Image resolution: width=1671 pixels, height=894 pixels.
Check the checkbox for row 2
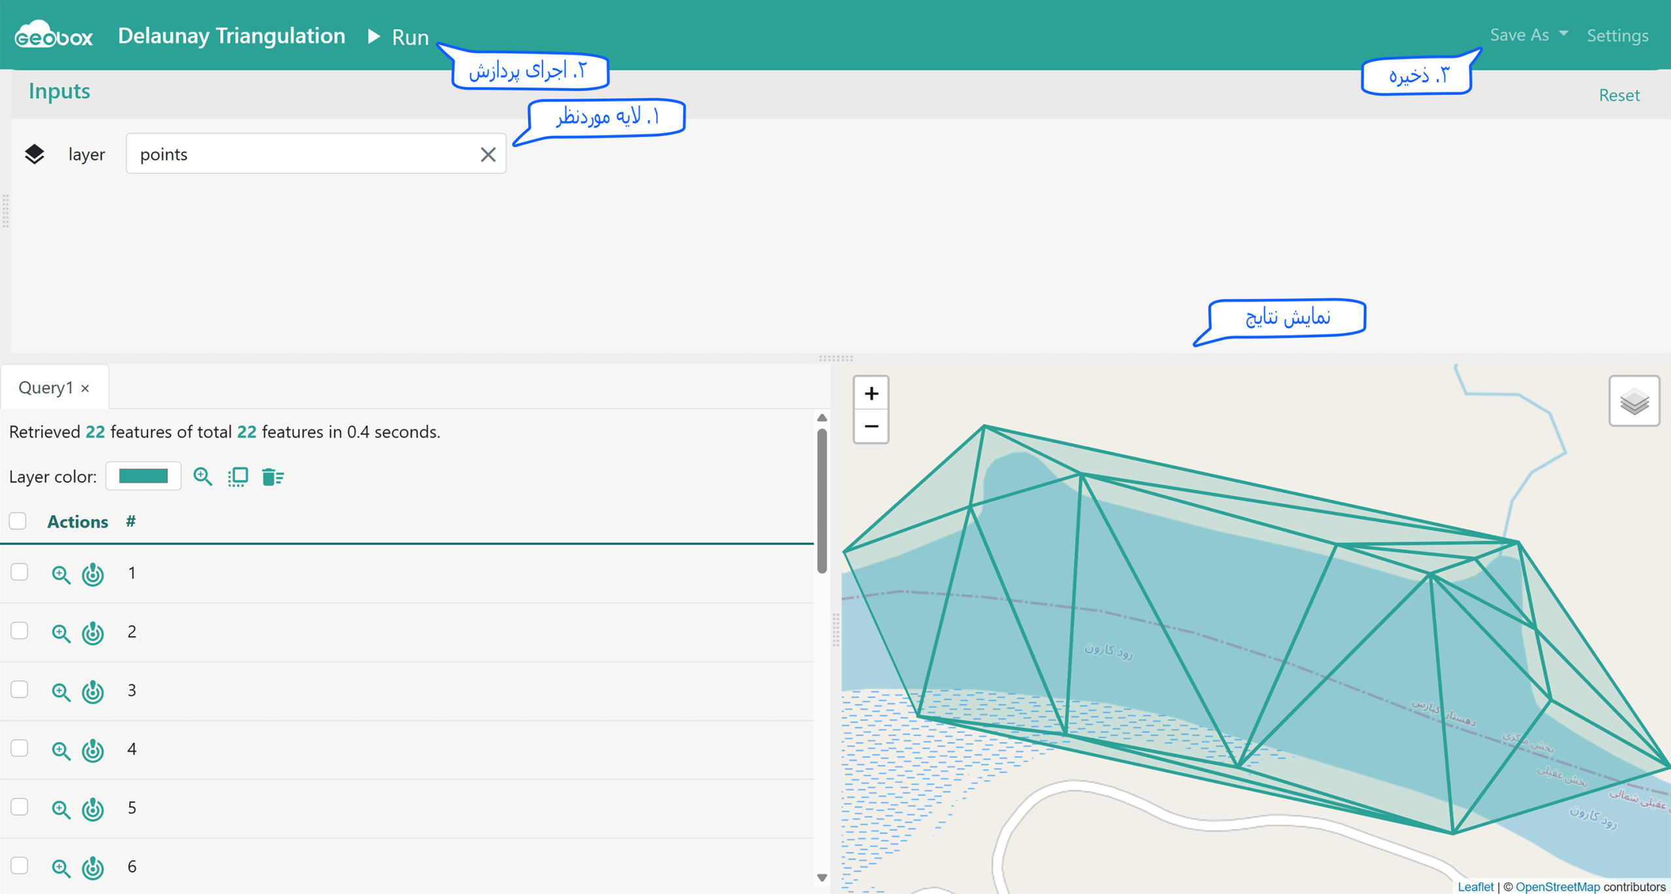coord(20,631)
